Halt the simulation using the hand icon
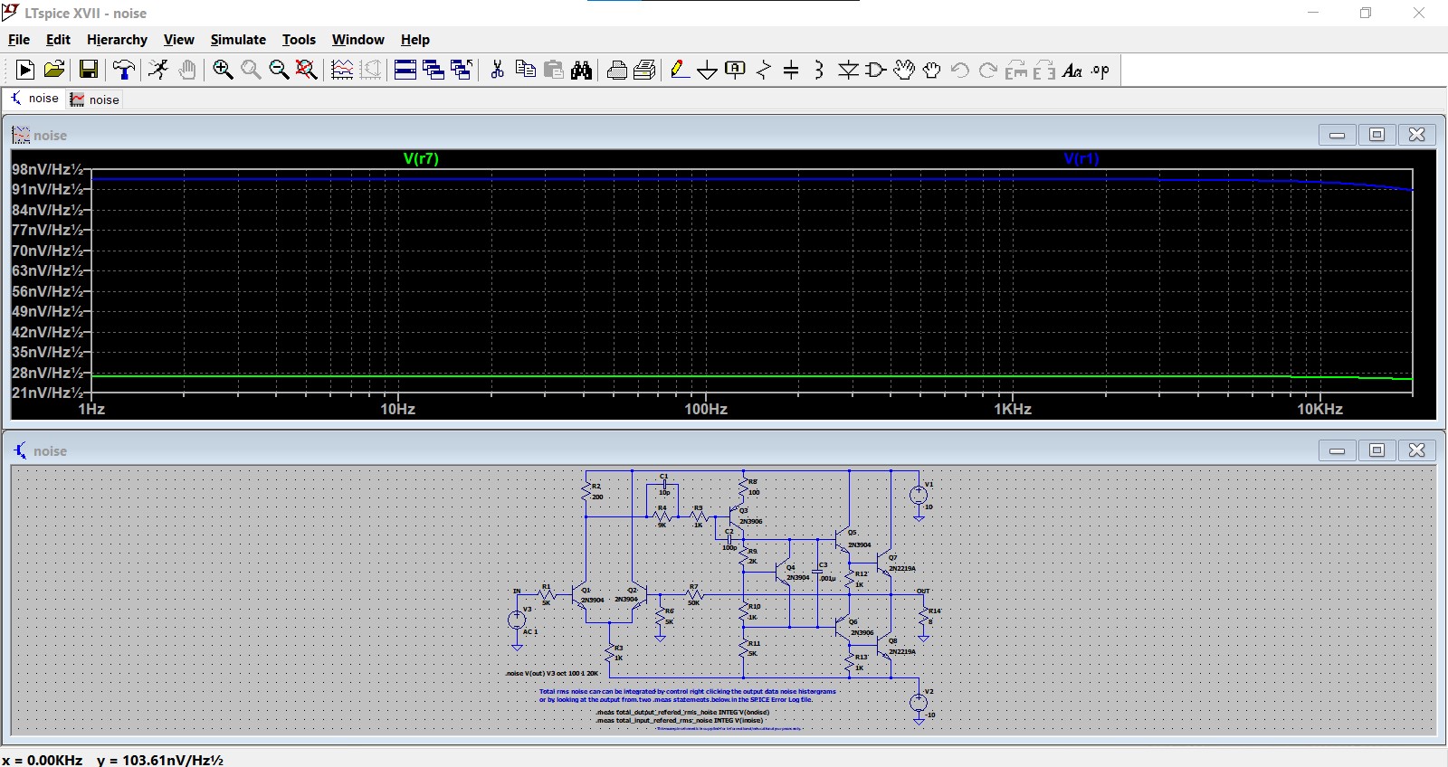The height and width of the screenshot is (767, 1448). pyautogui.click(x=187, y=70)
